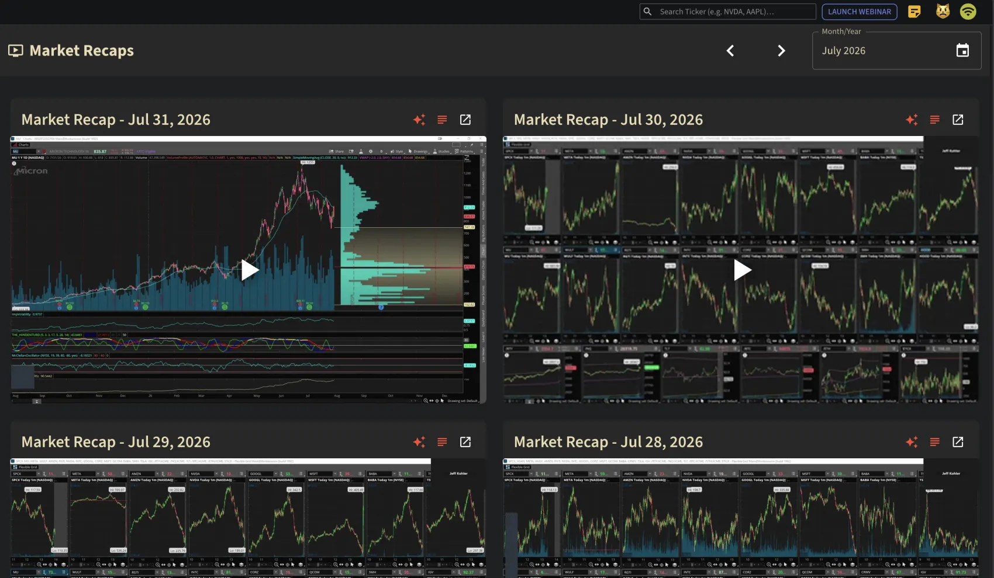Open AI sparkle summary for Jul 29 recap
Viewport: 994px width, 578px height.
tap(419, 442)
